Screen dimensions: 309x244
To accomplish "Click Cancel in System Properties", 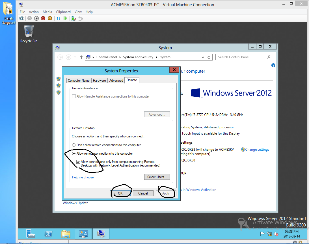I will pos(143,193).
